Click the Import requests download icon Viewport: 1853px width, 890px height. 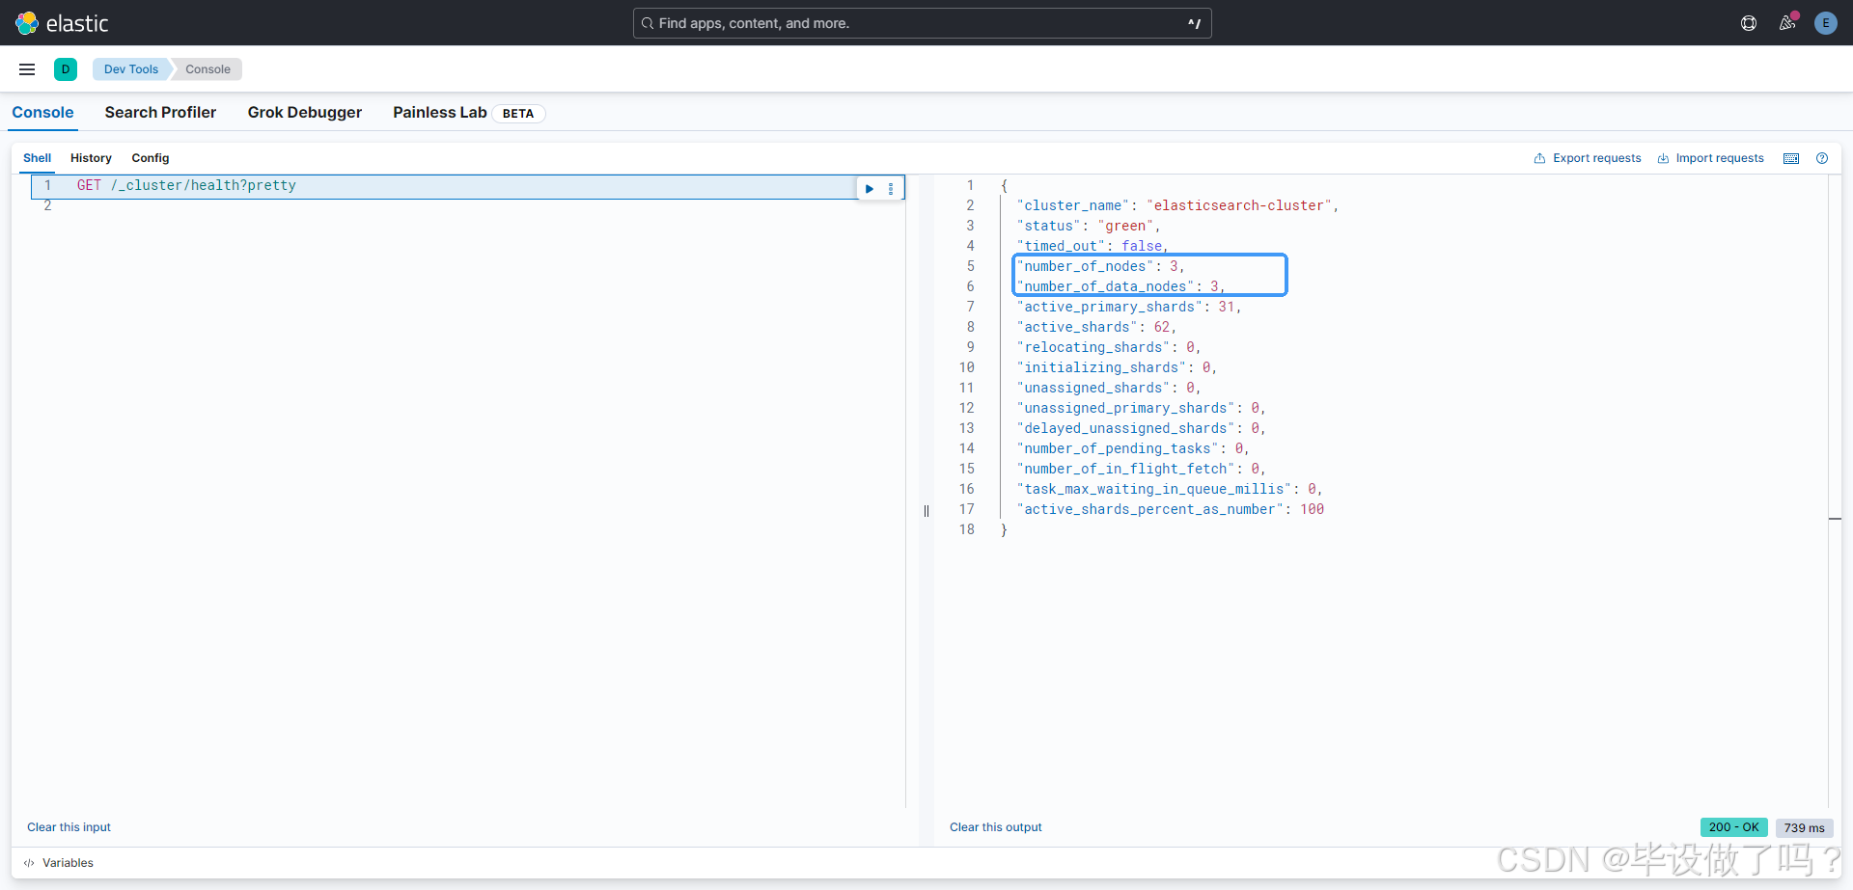[1663, 158]
